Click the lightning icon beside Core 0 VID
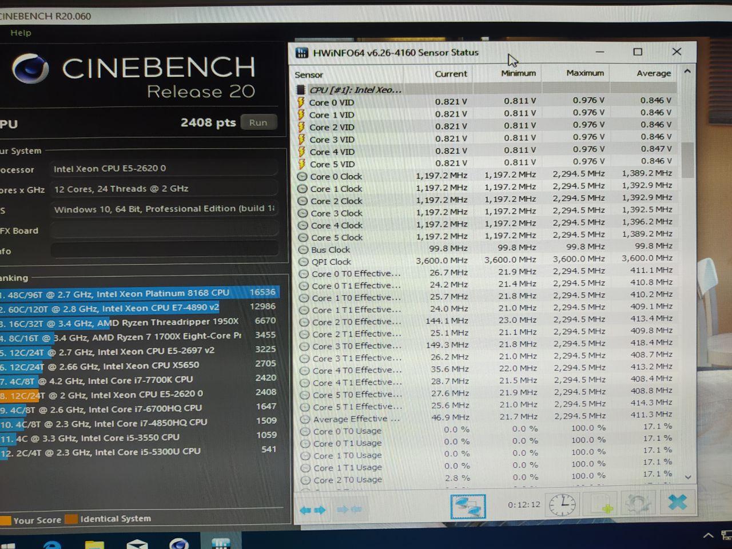 pos(301,102)
